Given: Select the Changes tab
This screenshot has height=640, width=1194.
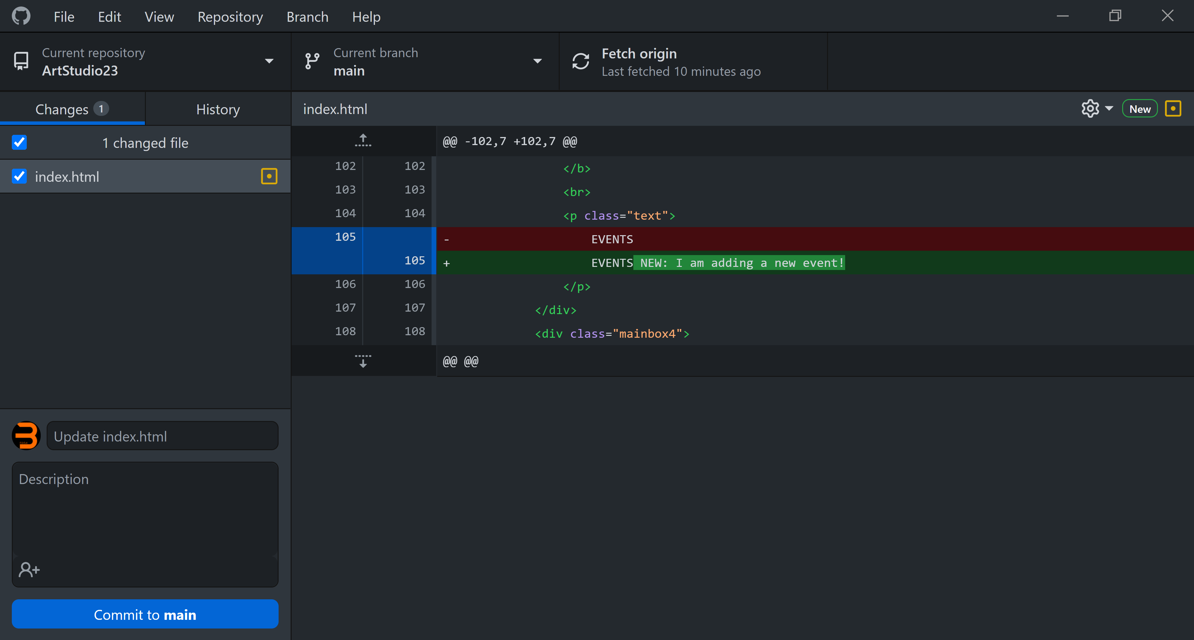Looking at the screenshot, I should click(72, 109).
